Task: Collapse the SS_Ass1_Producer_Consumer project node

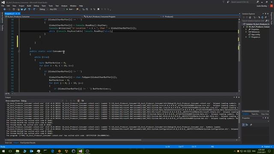Action: click(244, 27)
